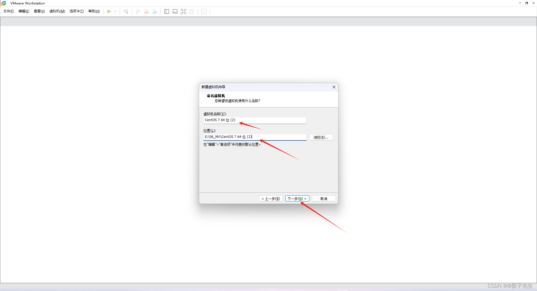The height and width of the screenshot is (291, 537).
Task: Click the 浏览(R)... button
Action: pos(321,137)
